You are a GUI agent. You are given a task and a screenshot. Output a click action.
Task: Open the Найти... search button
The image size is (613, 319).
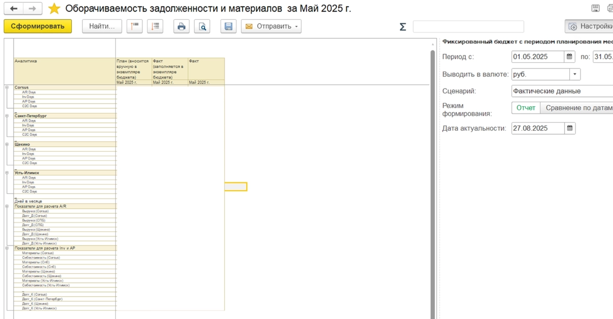tap(102, 26)
